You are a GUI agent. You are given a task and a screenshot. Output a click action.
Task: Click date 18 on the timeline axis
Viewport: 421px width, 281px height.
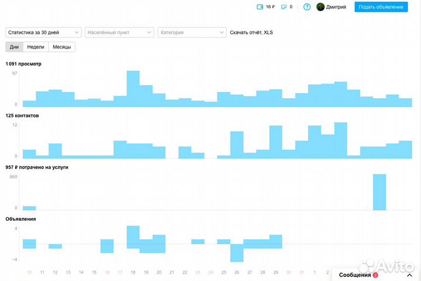[133, 272]
